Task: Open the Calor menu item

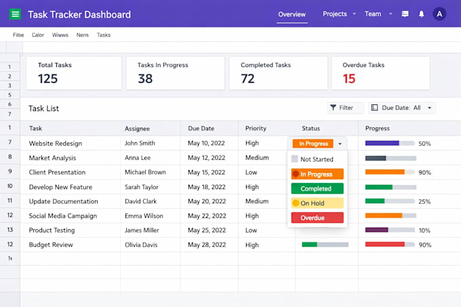Action: (38, 35)
